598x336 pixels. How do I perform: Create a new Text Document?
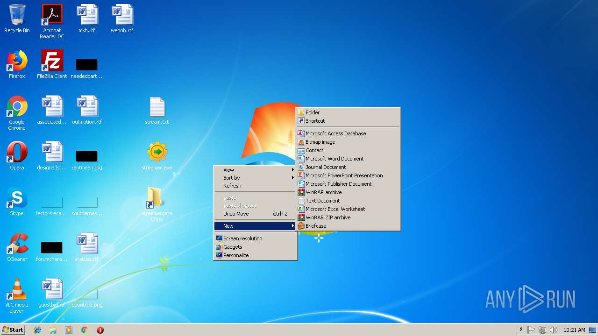[x=348, y=201]
